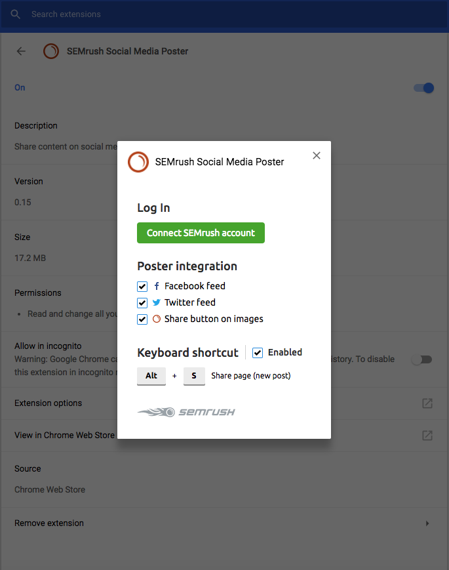Viewport: 449px width, 570px height.
Task: Click the search magnifier icon
Action: 15,14
